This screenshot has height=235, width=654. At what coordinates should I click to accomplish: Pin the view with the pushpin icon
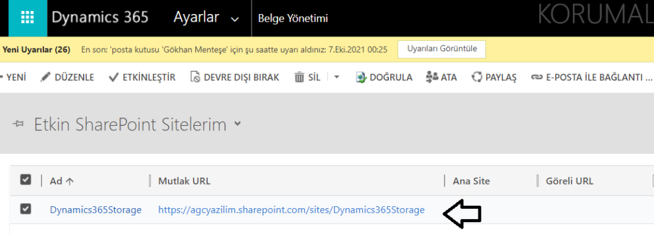(18, 125)
